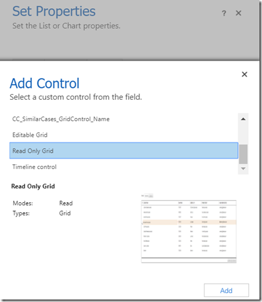This screenshot has width=262, height=302.
Task: Open the Read Only Grid preview thumbnail
Action: tap(189, 228)
